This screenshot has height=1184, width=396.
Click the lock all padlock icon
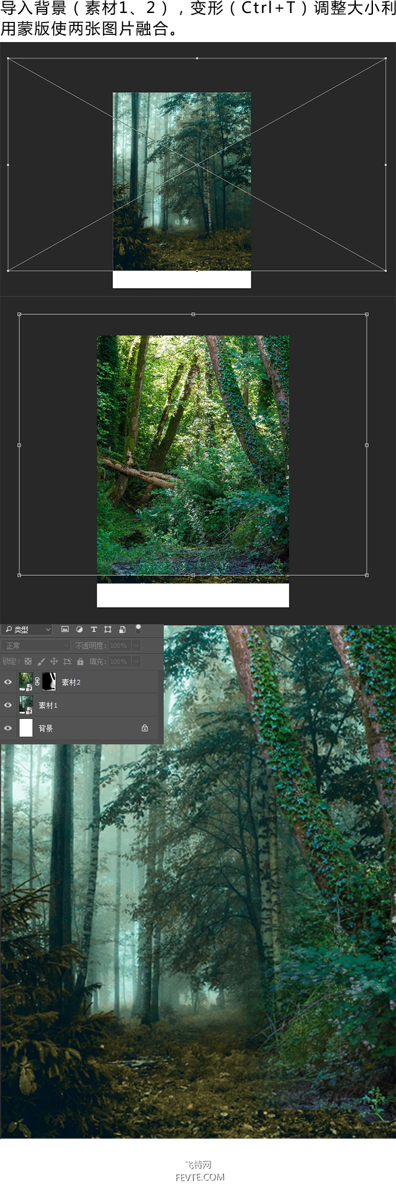(x=80, y=662)
